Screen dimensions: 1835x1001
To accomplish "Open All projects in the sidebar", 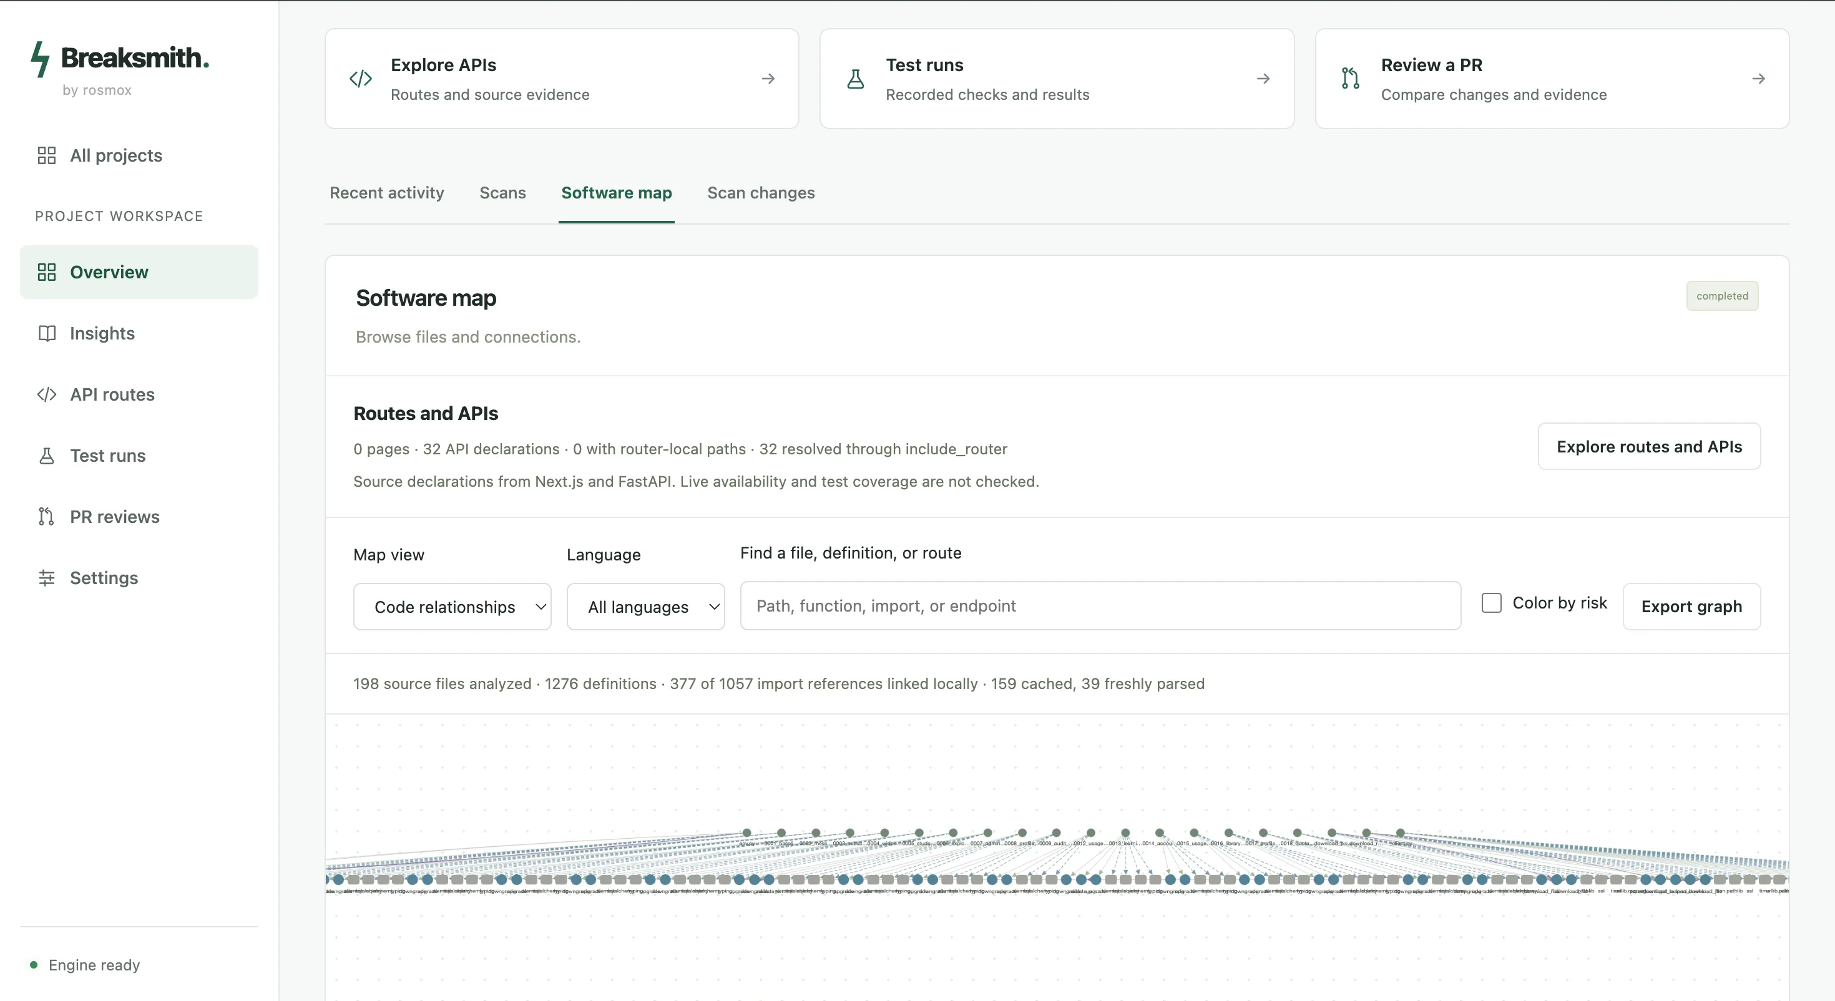I will (139, 155).
